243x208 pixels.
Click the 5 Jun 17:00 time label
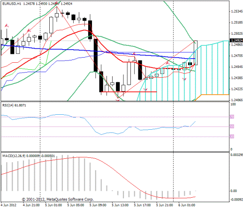click(143, 205)
